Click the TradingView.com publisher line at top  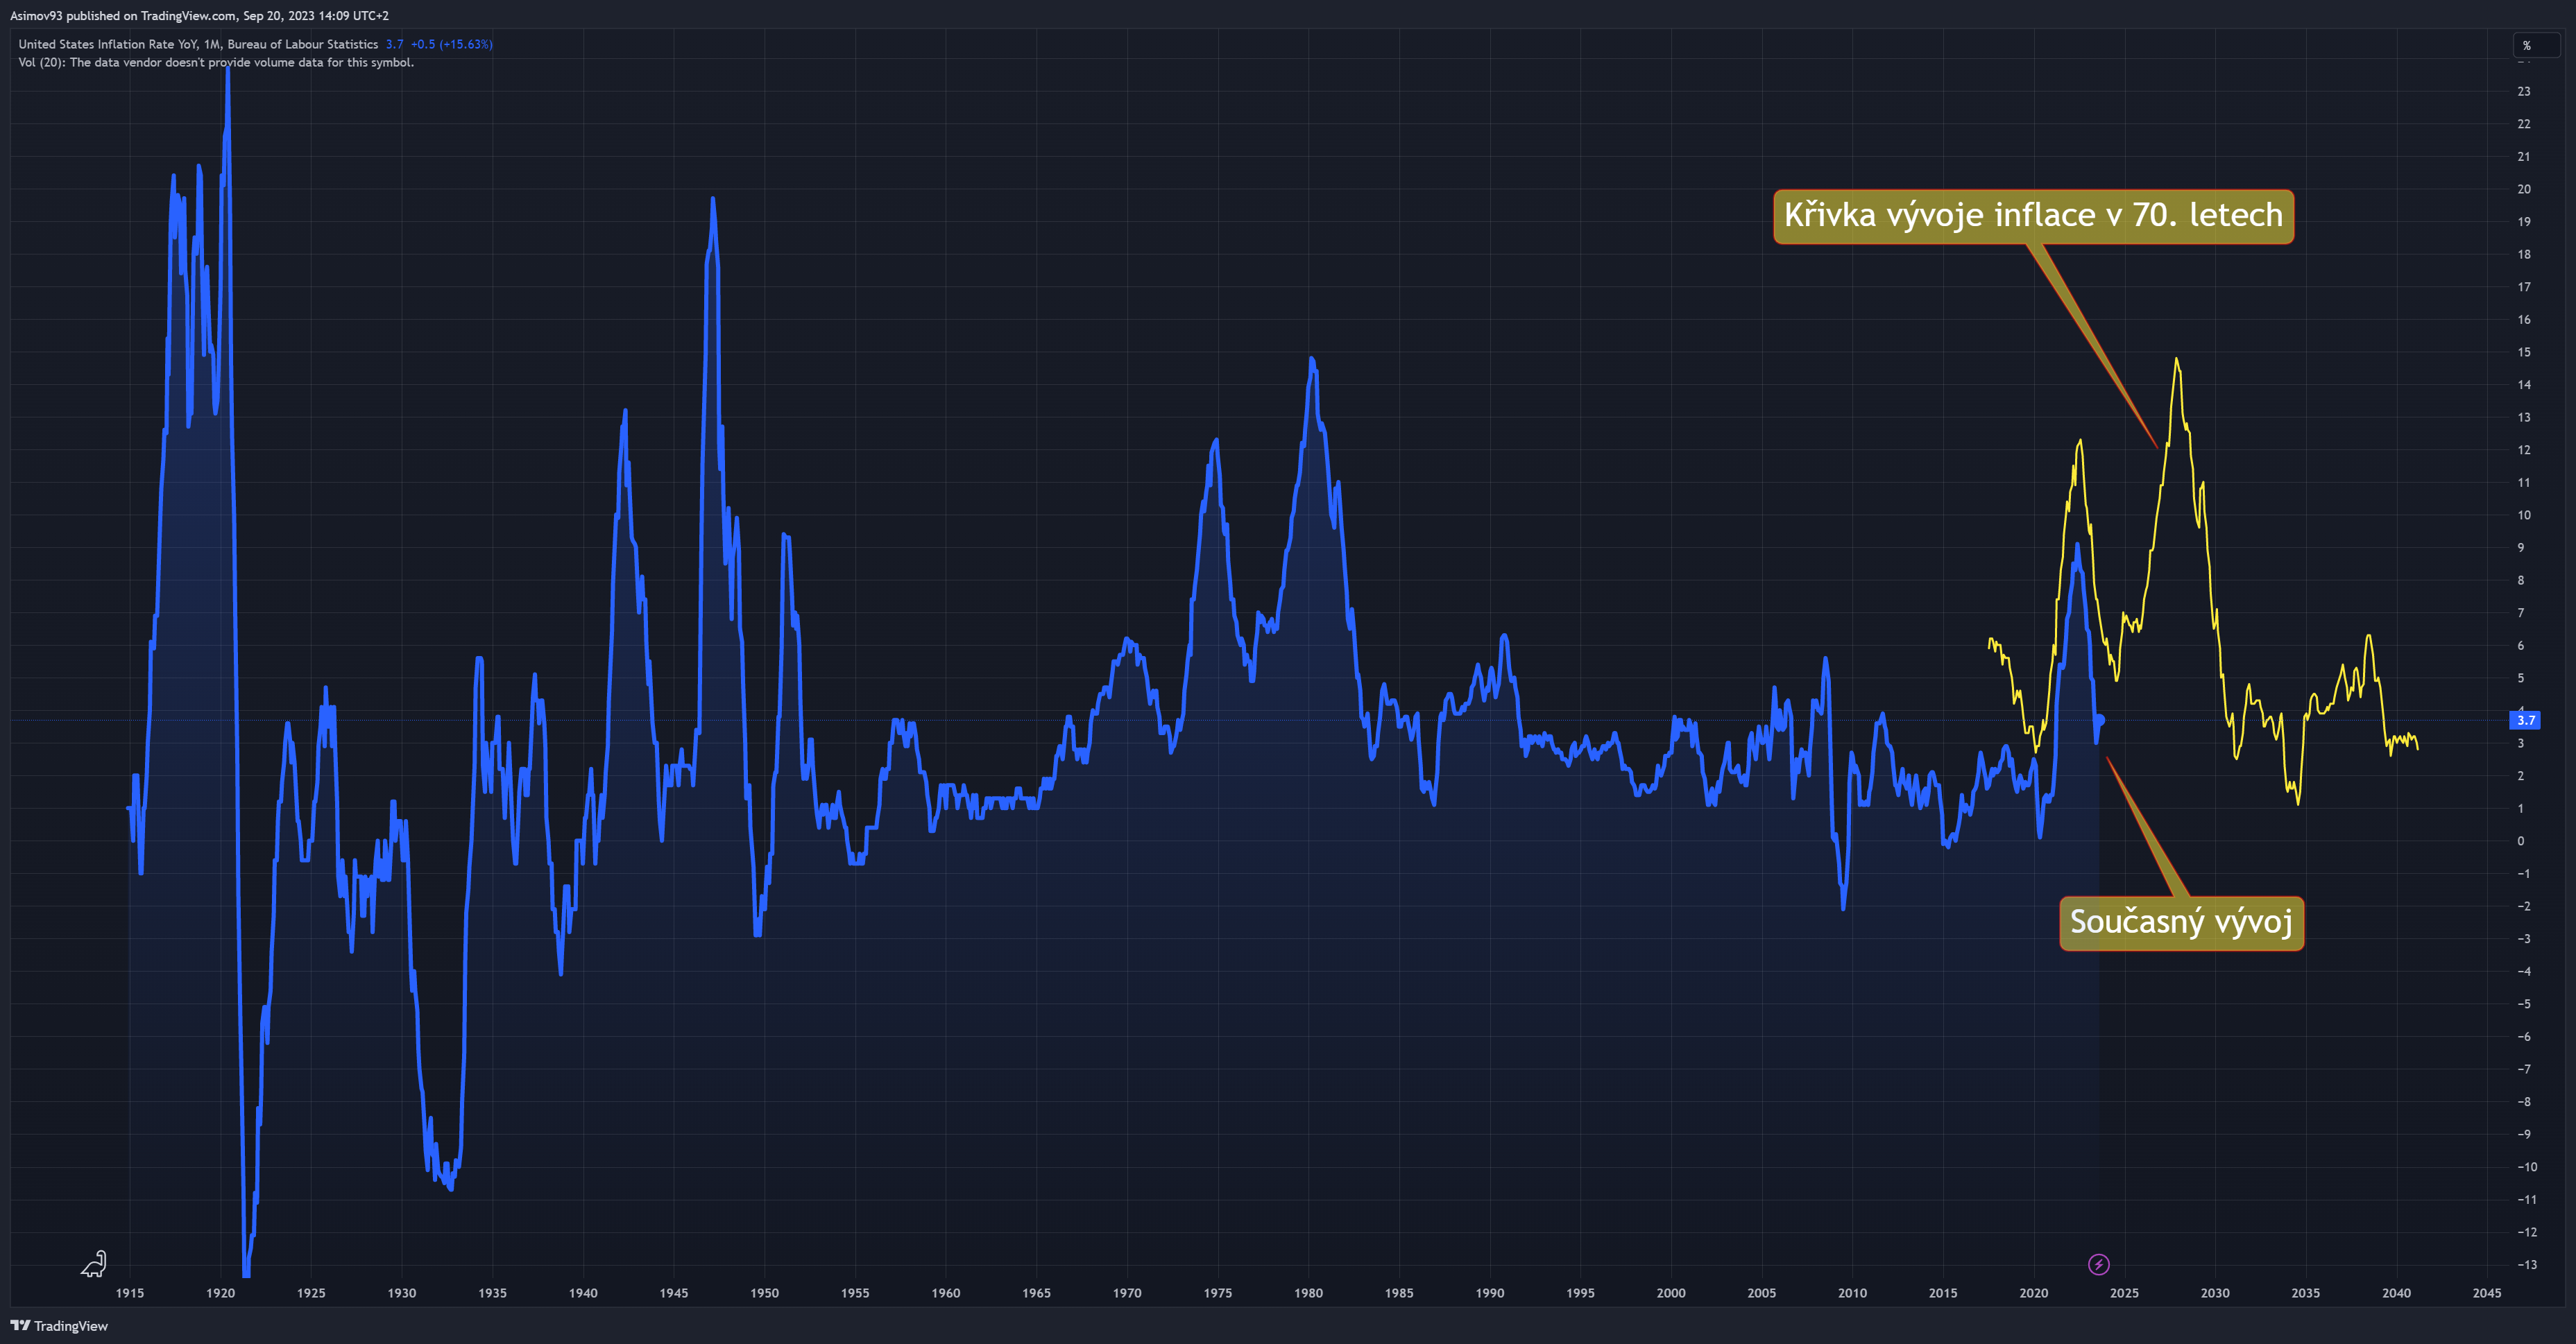pyautogui.click(x=199, y=16)
